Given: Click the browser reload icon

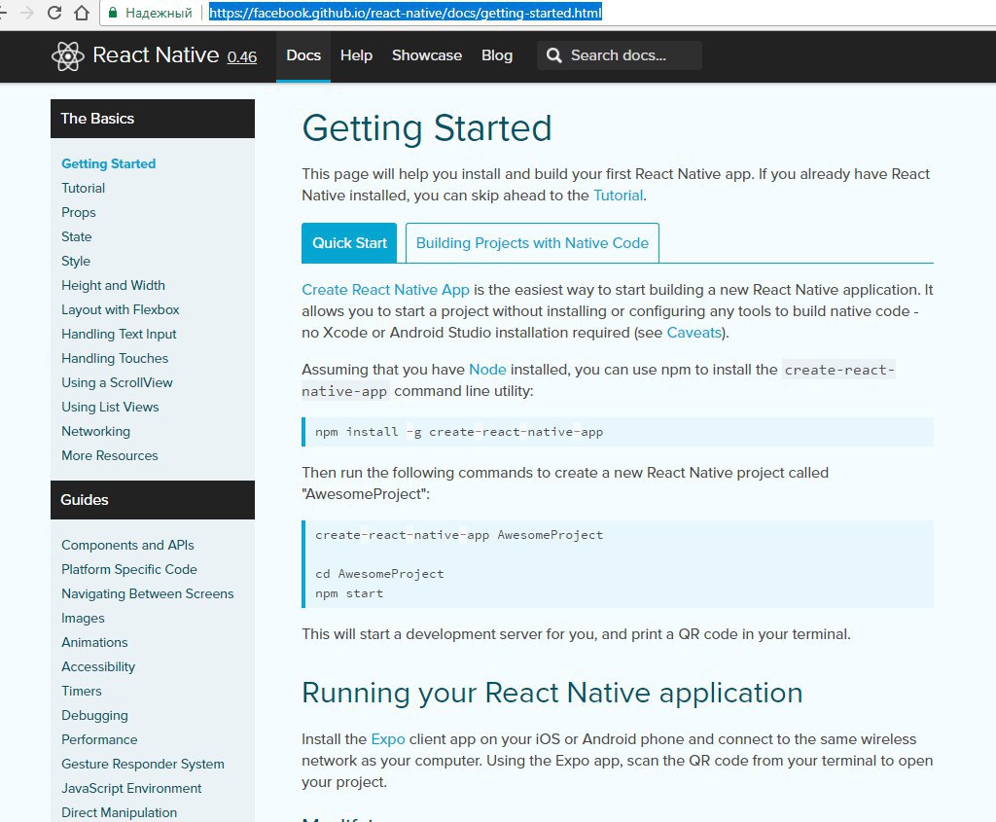Looking at the screenshot, I should [54, 13].
